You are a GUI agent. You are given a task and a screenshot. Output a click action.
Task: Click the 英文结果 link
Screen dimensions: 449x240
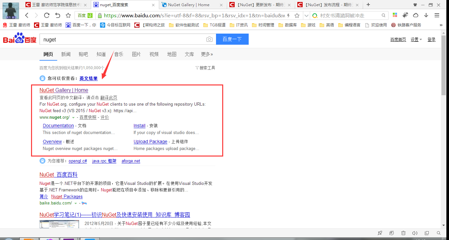point(89,78)
